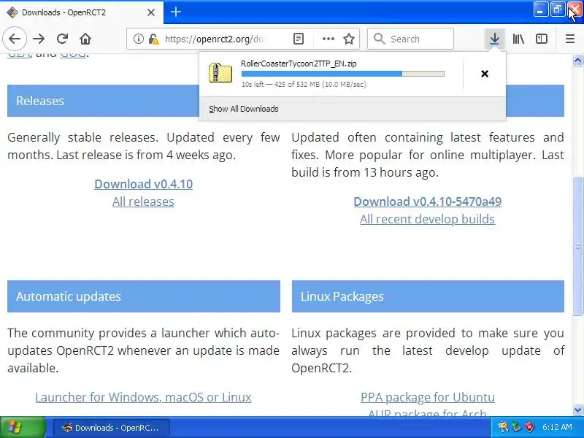The height and width of the screenshot is (438, 584).
Task: Click the page scrollbar down arrow
Action: 577,410
